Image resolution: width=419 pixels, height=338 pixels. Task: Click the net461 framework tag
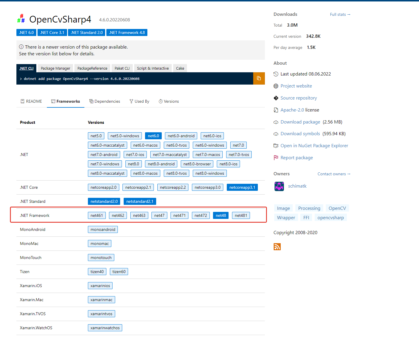97,215
